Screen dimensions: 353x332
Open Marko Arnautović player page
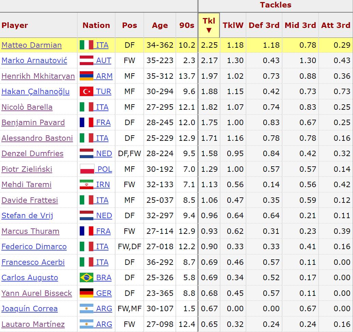tap(34, 61)
